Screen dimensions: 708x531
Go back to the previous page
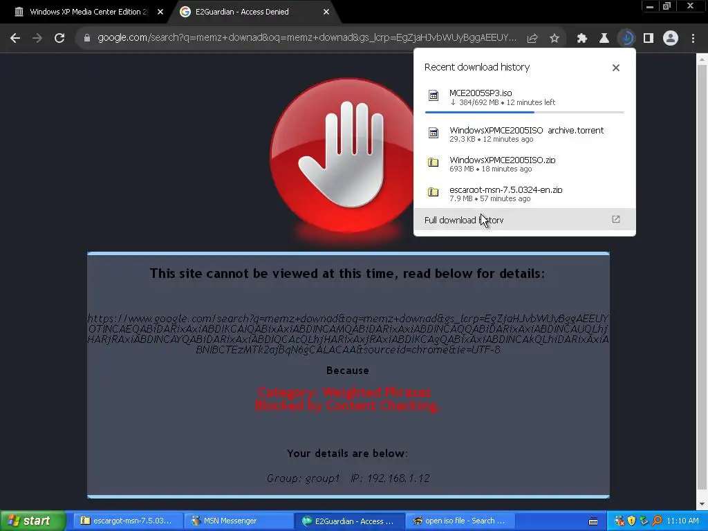tap(15, 38)
